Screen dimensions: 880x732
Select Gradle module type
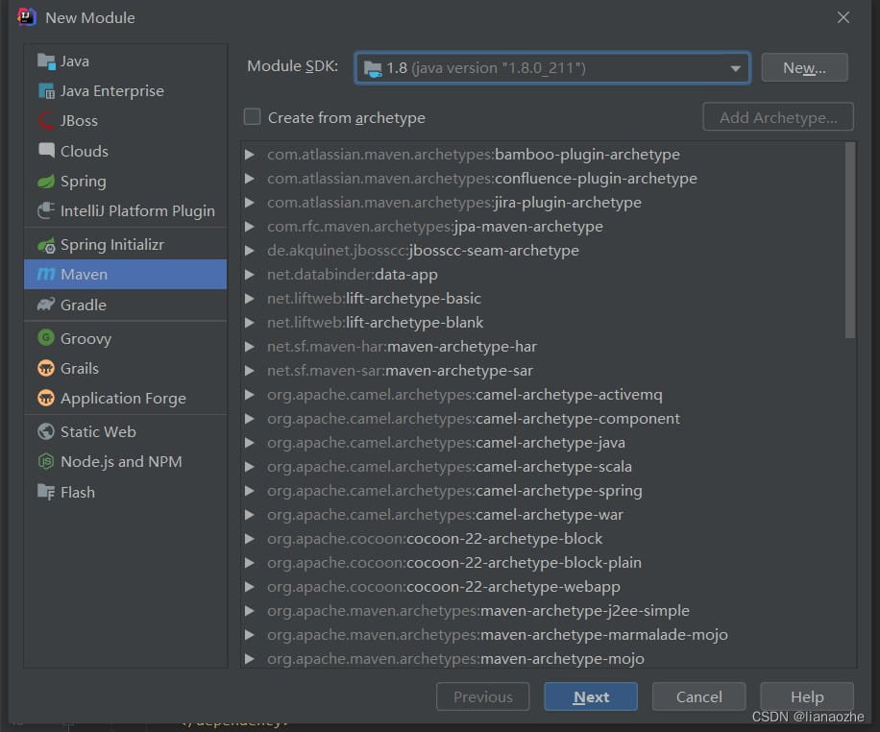click(x=125, y=305)
